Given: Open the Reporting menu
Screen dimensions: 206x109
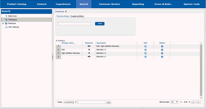Looking at the screenshot, I should pos(138,4).
